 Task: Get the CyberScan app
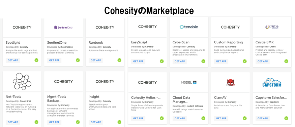tap(180, 61)
